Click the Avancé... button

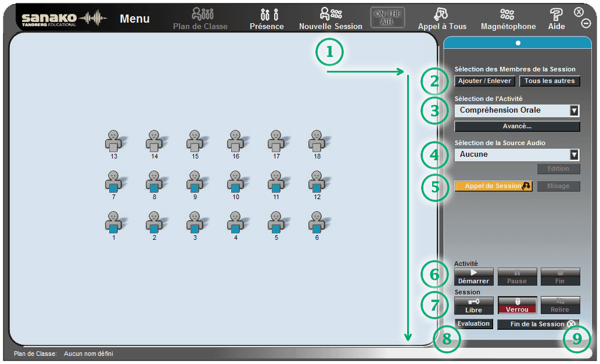click(517, 126)
